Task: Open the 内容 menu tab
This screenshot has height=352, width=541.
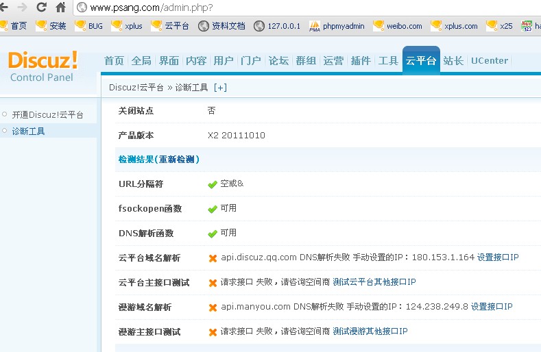Action: click(x=196, y=61)
